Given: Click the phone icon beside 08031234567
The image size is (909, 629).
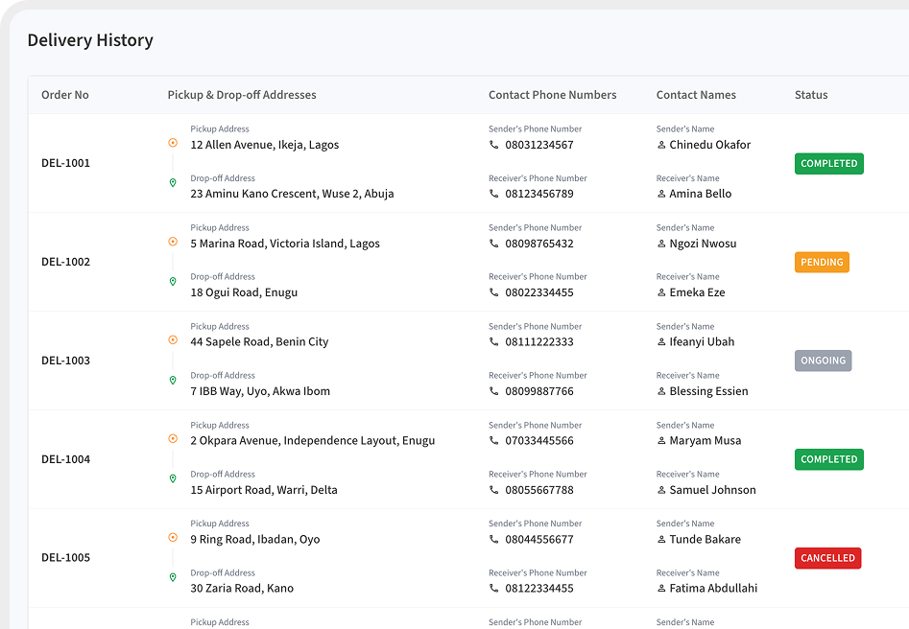Looking at the screenshot, I should 494,145.
